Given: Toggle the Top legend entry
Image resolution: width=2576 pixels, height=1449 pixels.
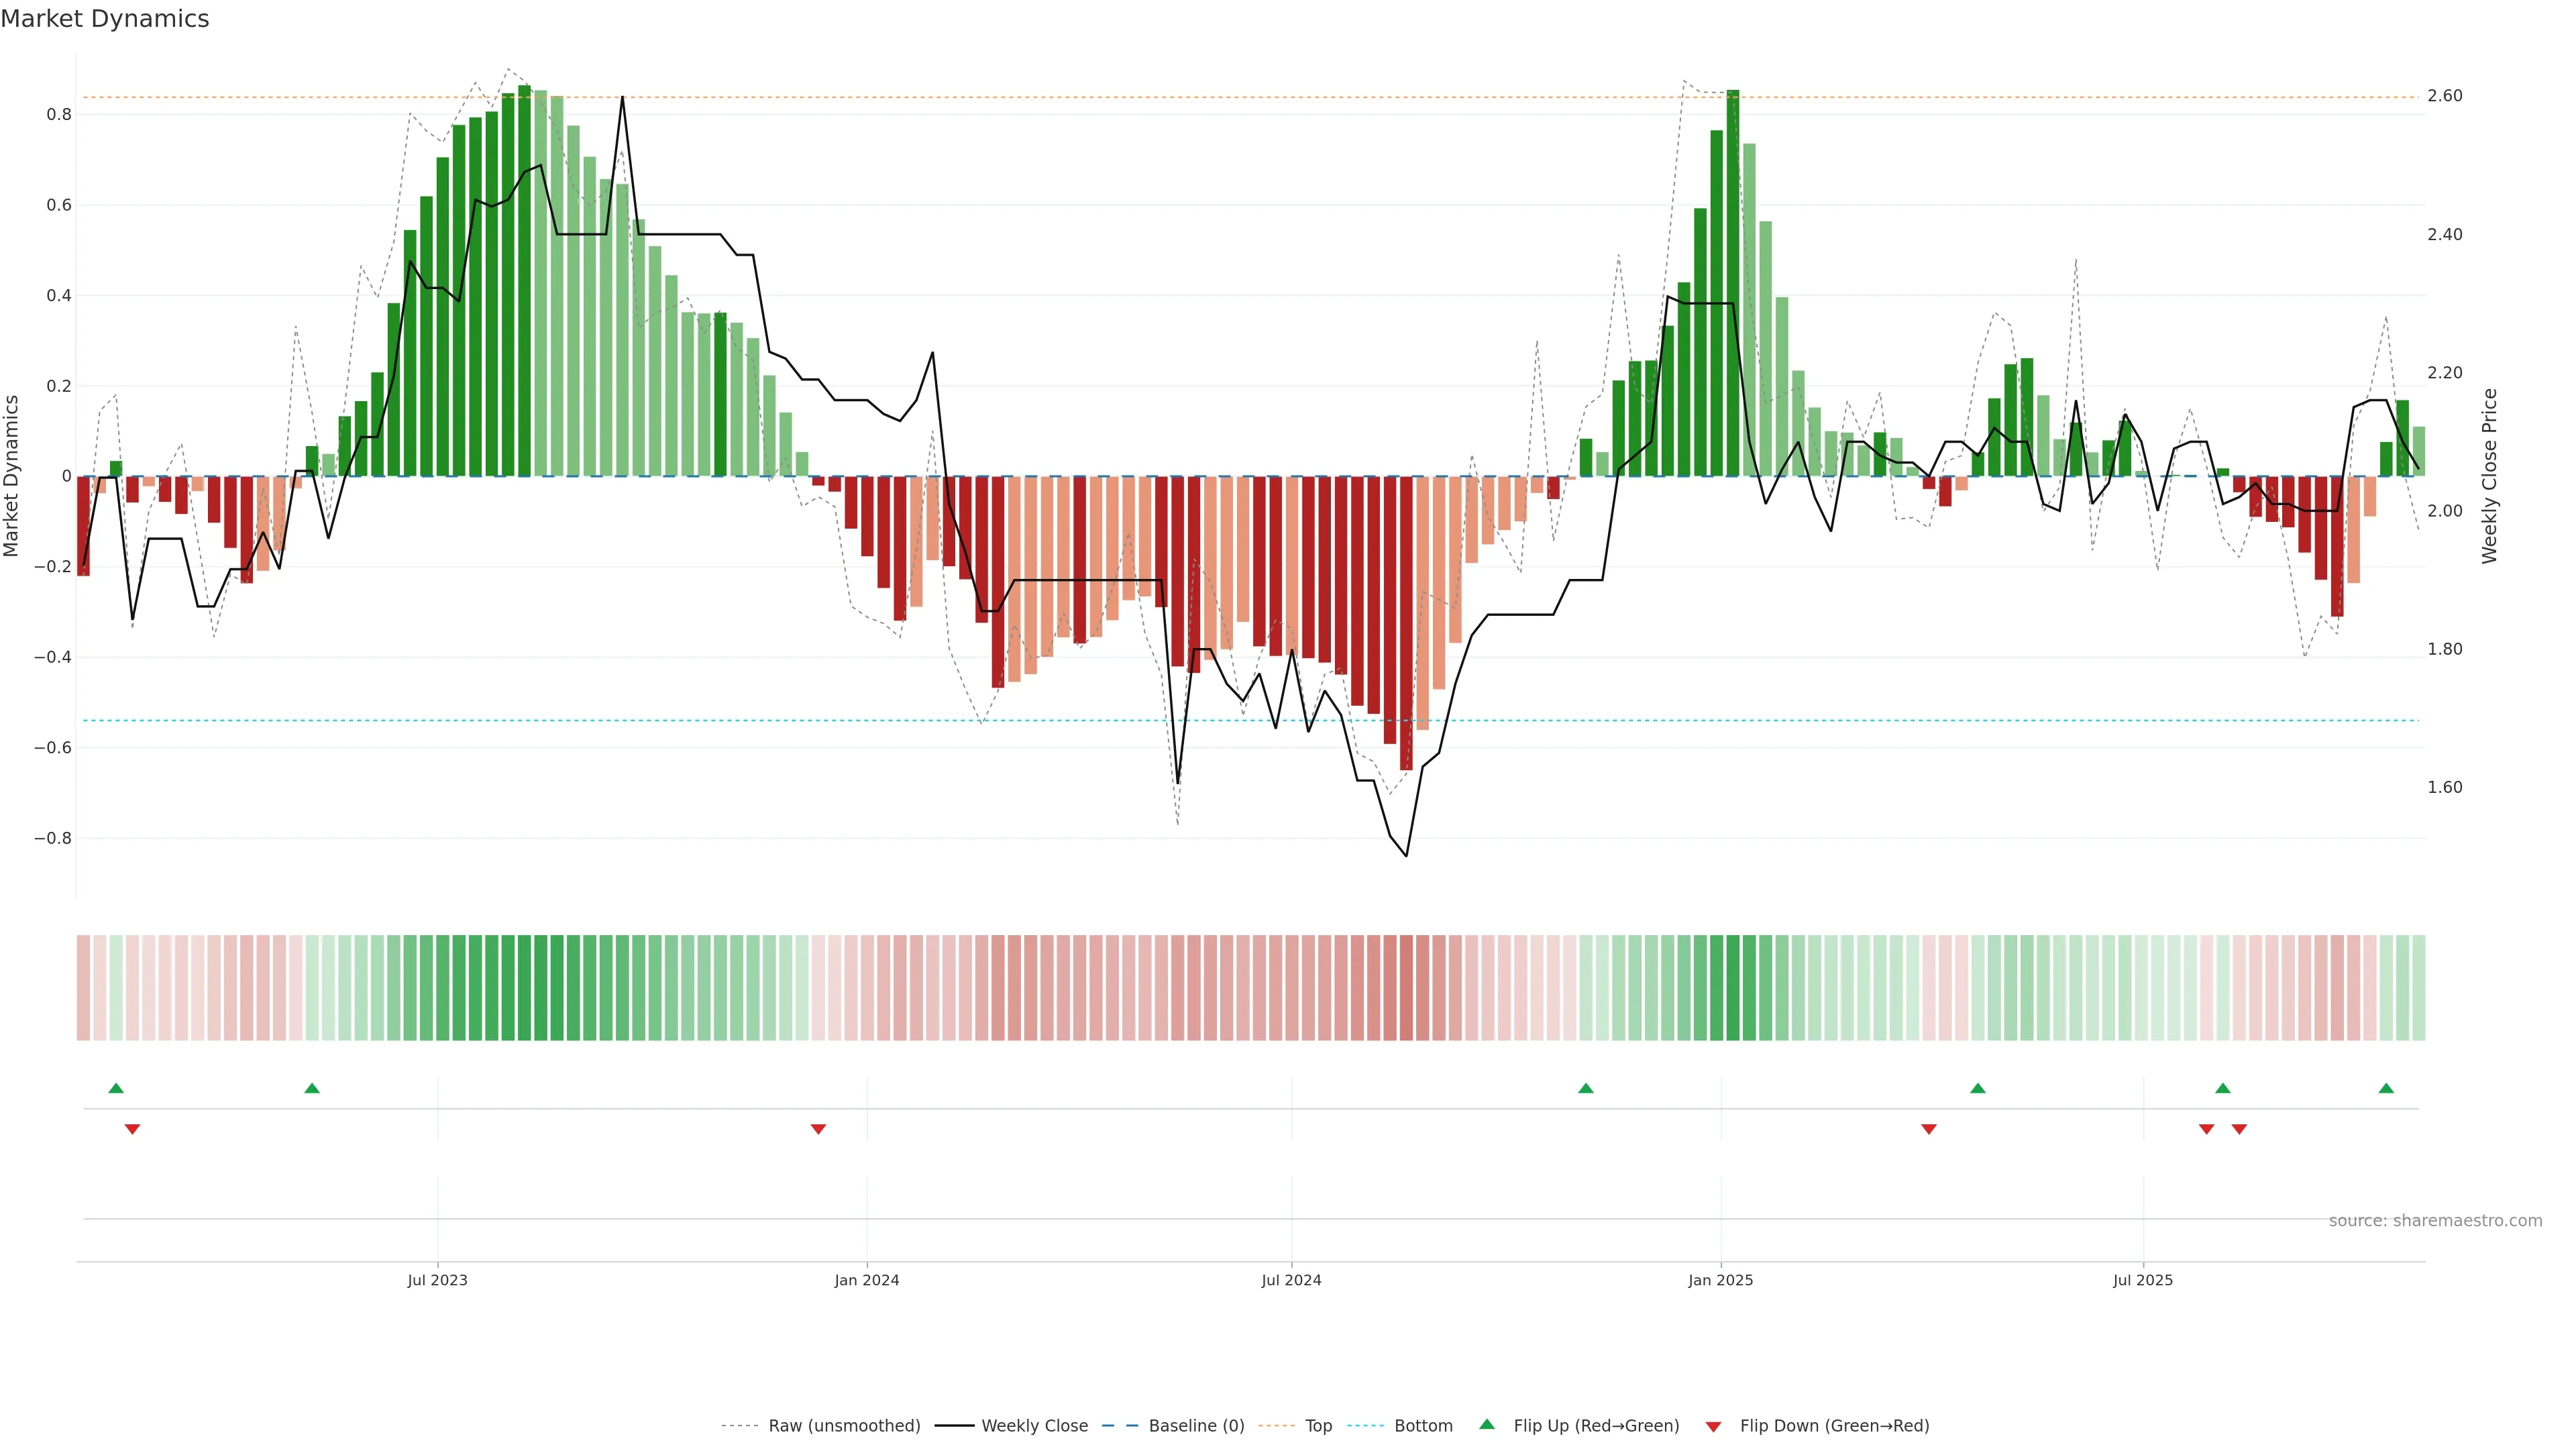Looking at the screenshot, I should [x=1318, y=1426].
